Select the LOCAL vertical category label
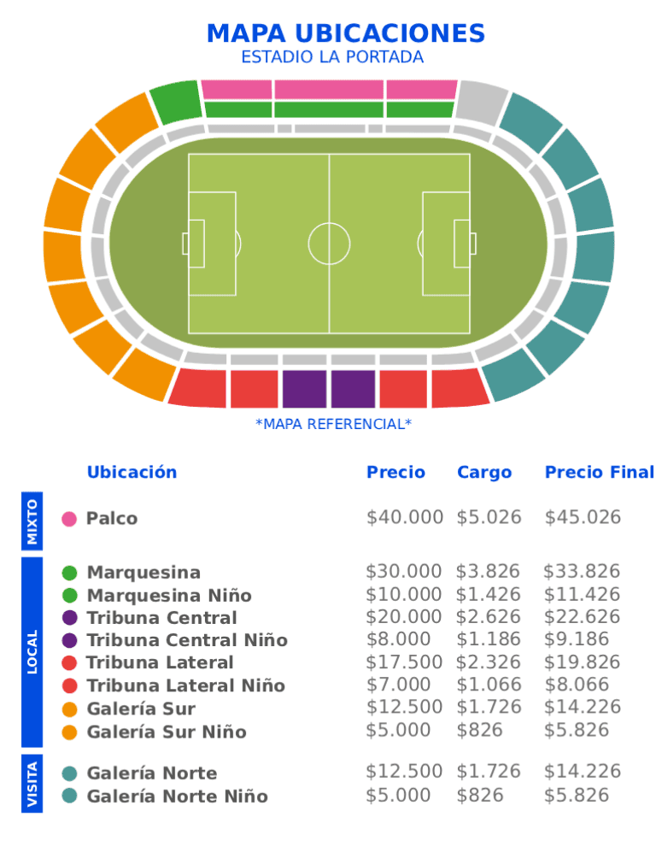656x847 pixels. coord(32,652)
